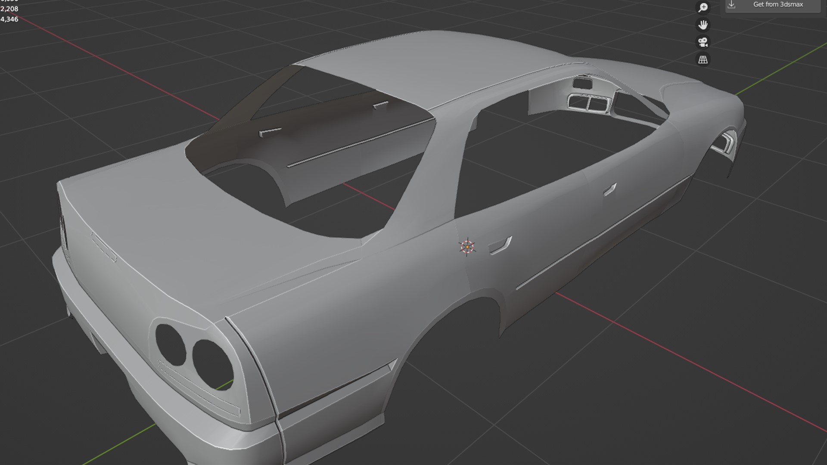827x465 pixels.
Task: Click the download arrow icon beside 3dsmax
Action: (x=731, y=5)
